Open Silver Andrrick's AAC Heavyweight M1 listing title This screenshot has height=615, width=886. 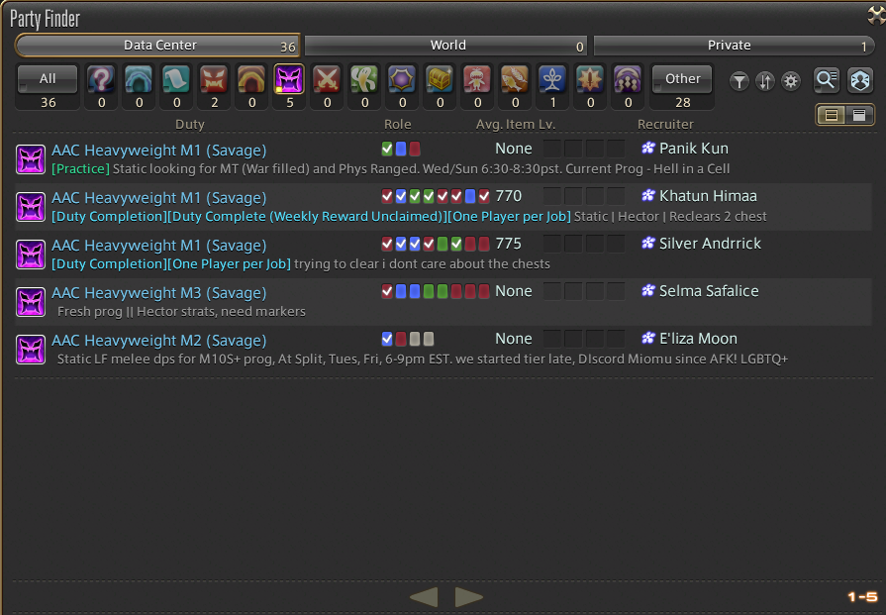tap(158, 246)
